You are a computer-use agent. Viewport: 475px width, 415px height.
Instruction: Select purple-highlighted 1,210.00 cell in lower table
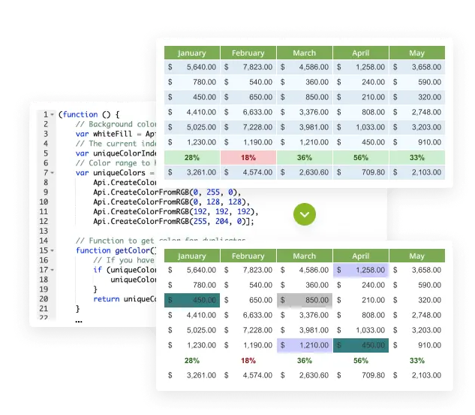click(305, 345)
